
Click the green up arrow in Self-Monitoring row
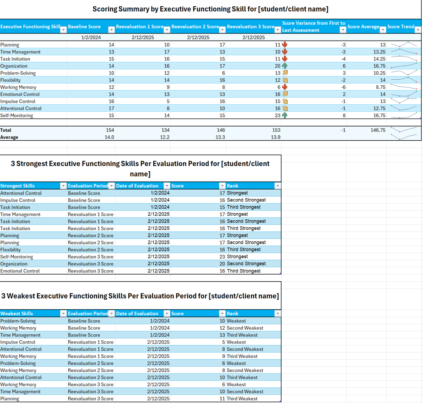285,115
